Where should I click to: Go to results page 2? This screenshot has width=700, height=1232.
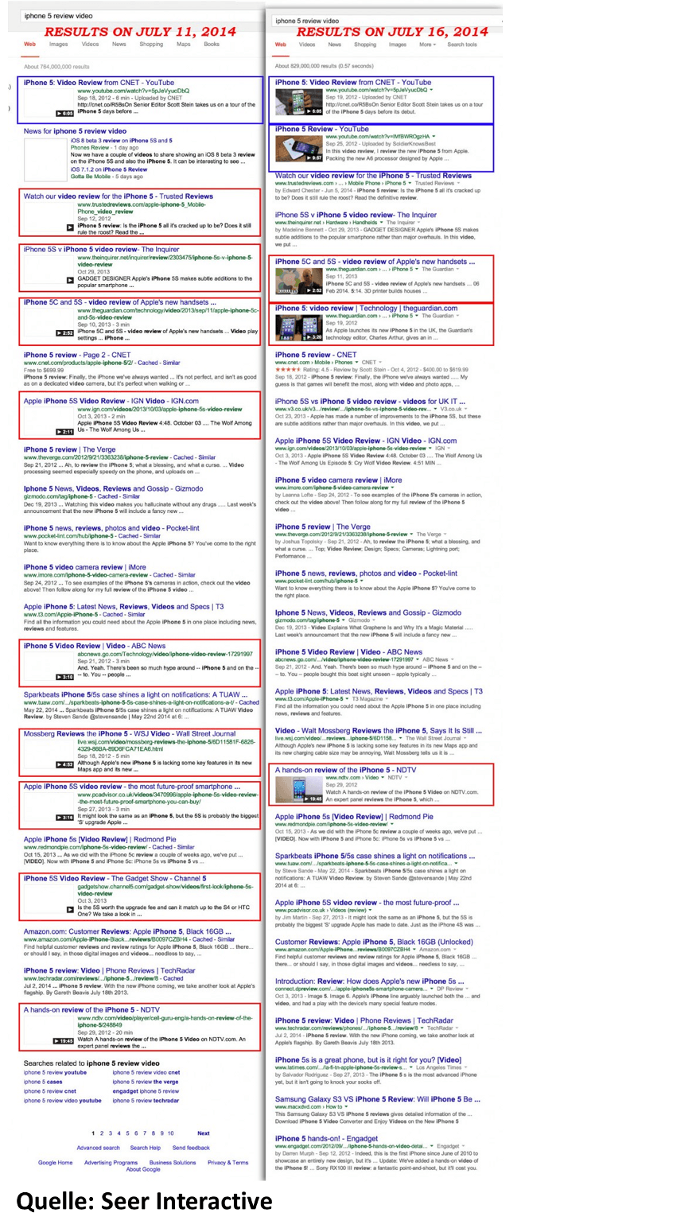tap(101, 1133)
